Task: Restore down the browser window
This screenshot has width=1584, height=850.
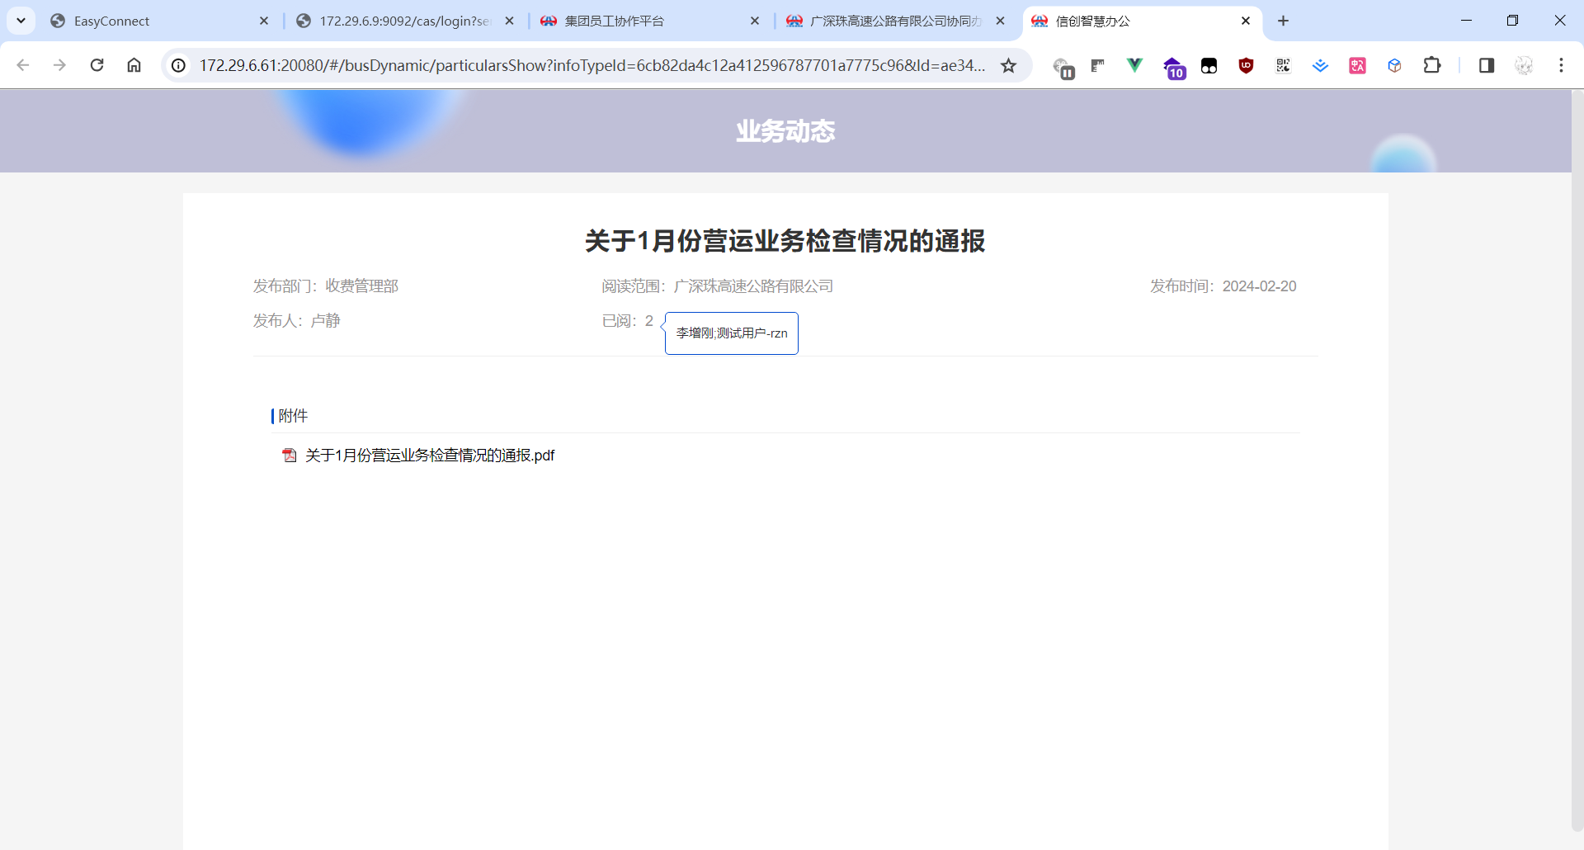Action: (x=1512, y=21)
